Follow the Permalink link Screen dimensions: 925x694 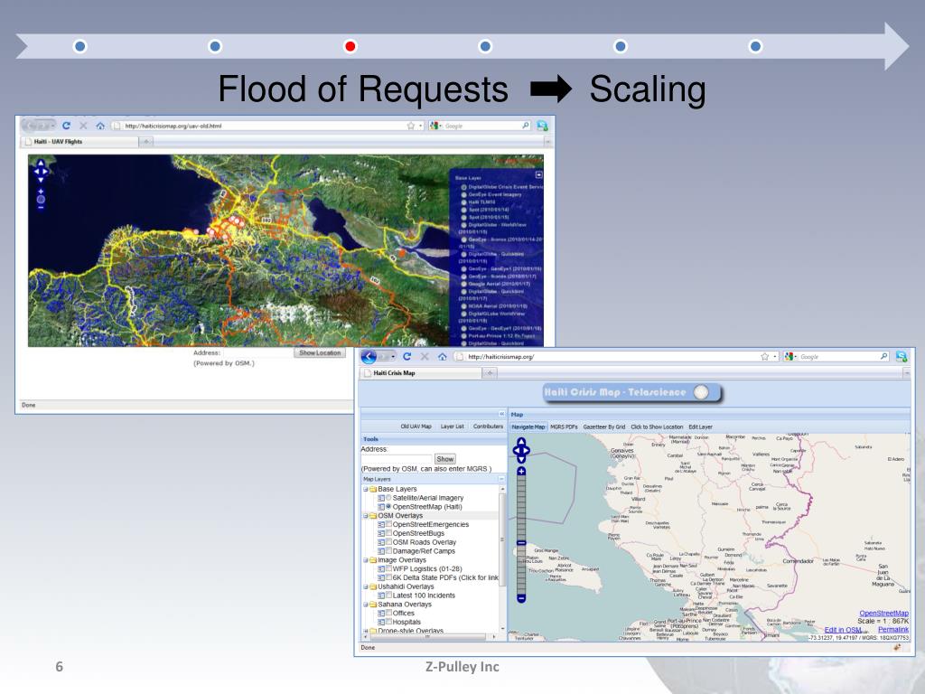[x=893, y=630]
